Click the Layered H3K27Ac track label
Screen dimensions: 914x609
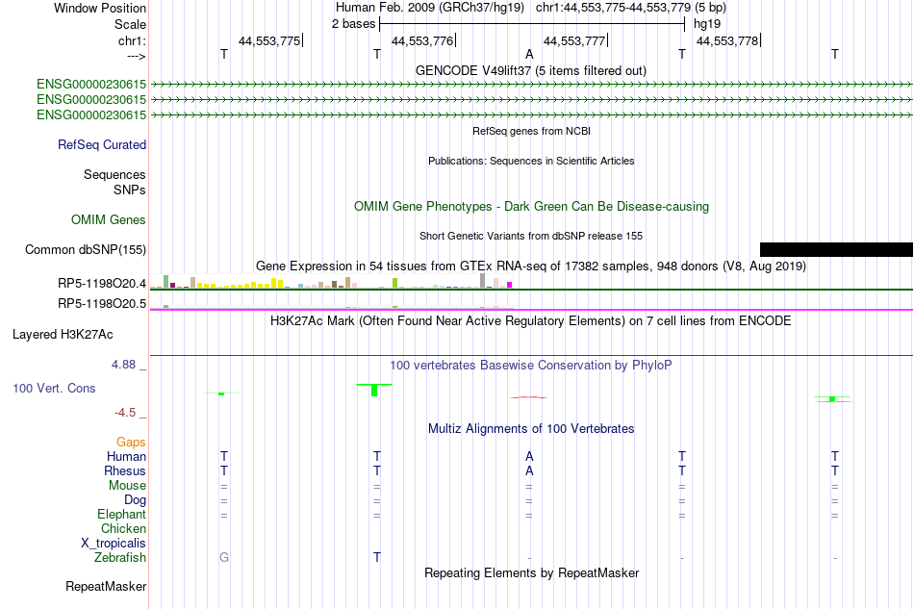[63, 335]
